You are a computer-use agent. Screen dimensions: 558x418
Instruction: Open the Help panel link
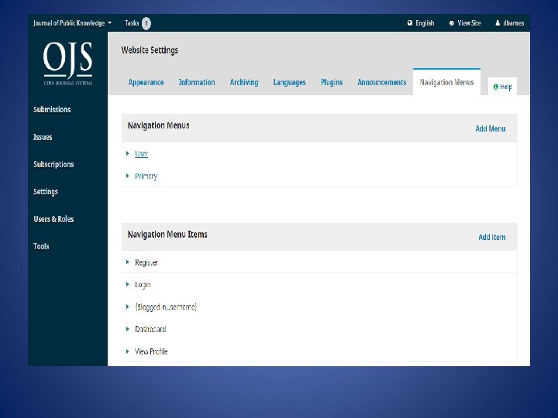click(x=502, y=87)
